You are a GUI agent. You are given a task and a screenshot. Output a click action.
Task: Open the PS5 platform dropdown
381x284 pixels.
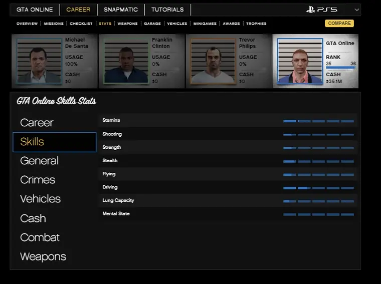[356, 10]
